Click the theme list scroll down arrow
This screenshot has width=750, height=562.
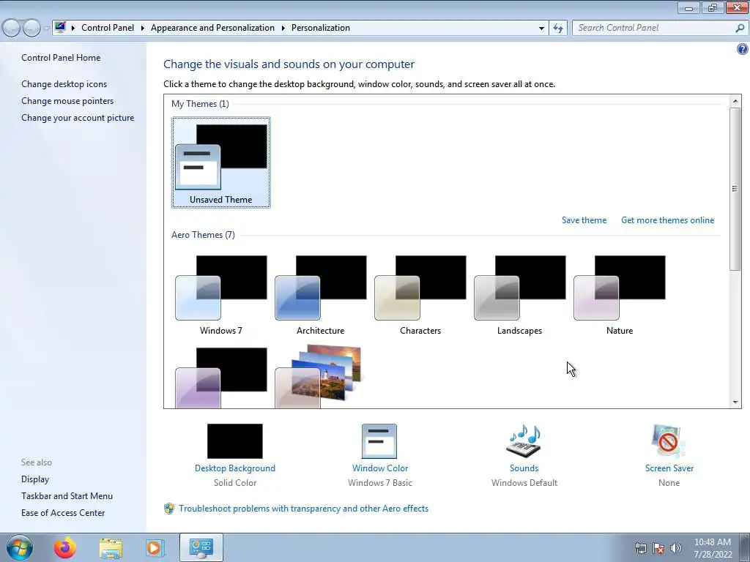(735, 402)
